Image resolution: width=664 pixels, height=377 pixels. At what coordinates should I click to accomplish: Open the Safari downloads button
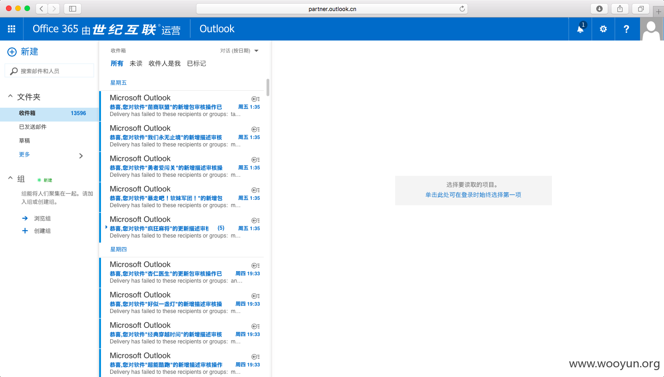[x=599, y=8]
